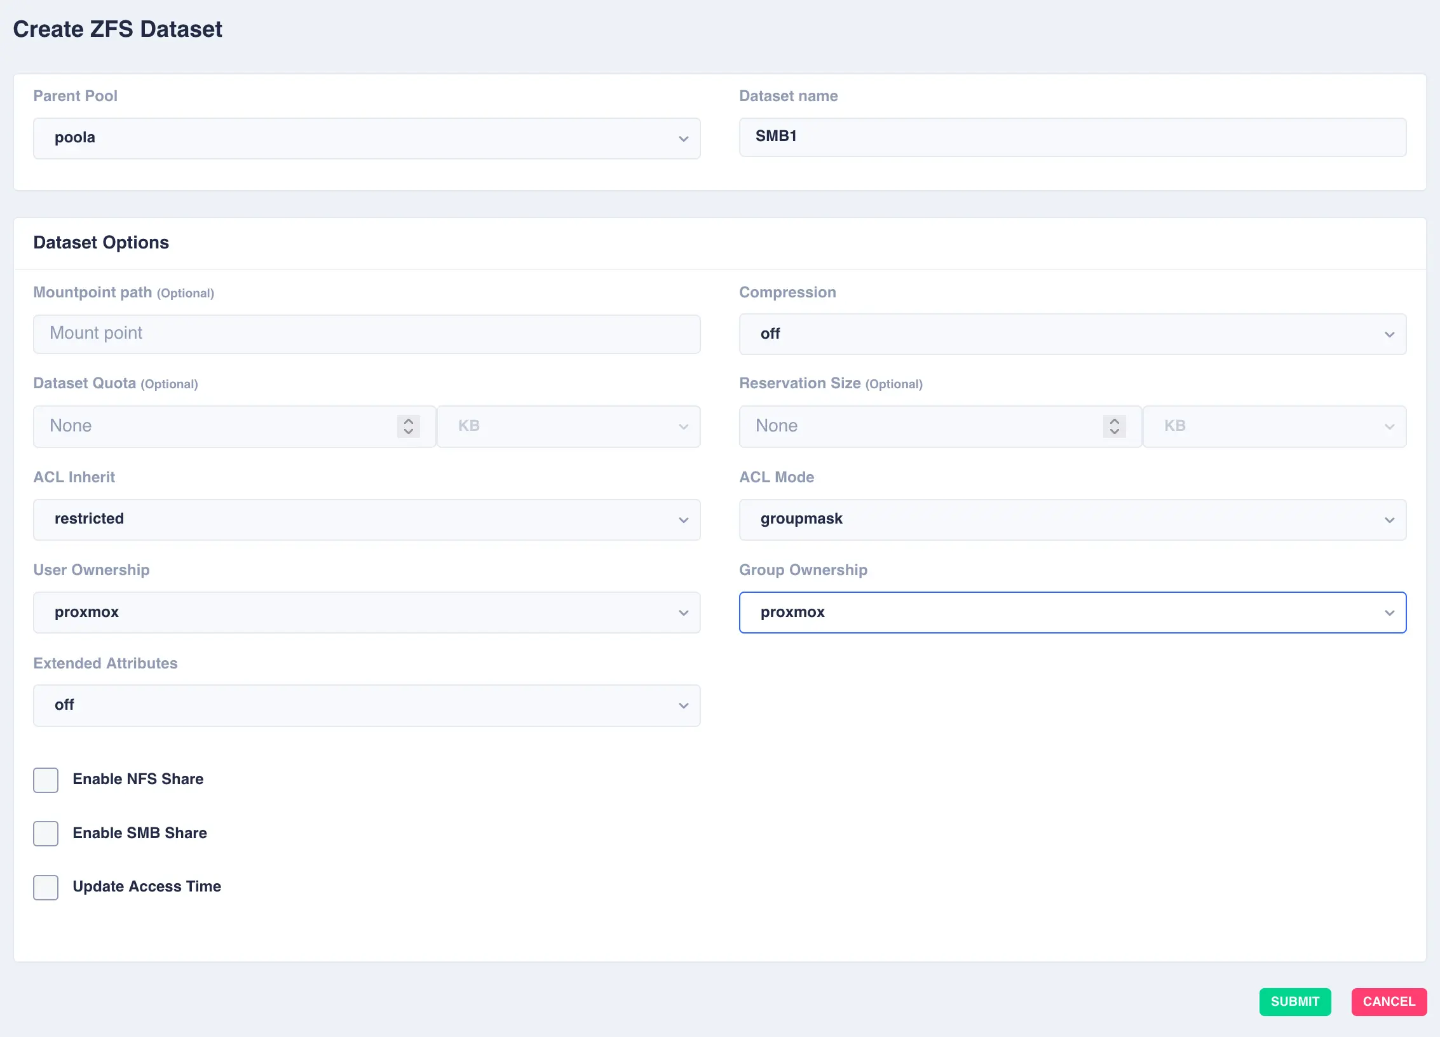Viewport: 1440px width, 1037px height.
Task: Click the Dataset Quota stepper arrows
Action: (x=409, y=426)
